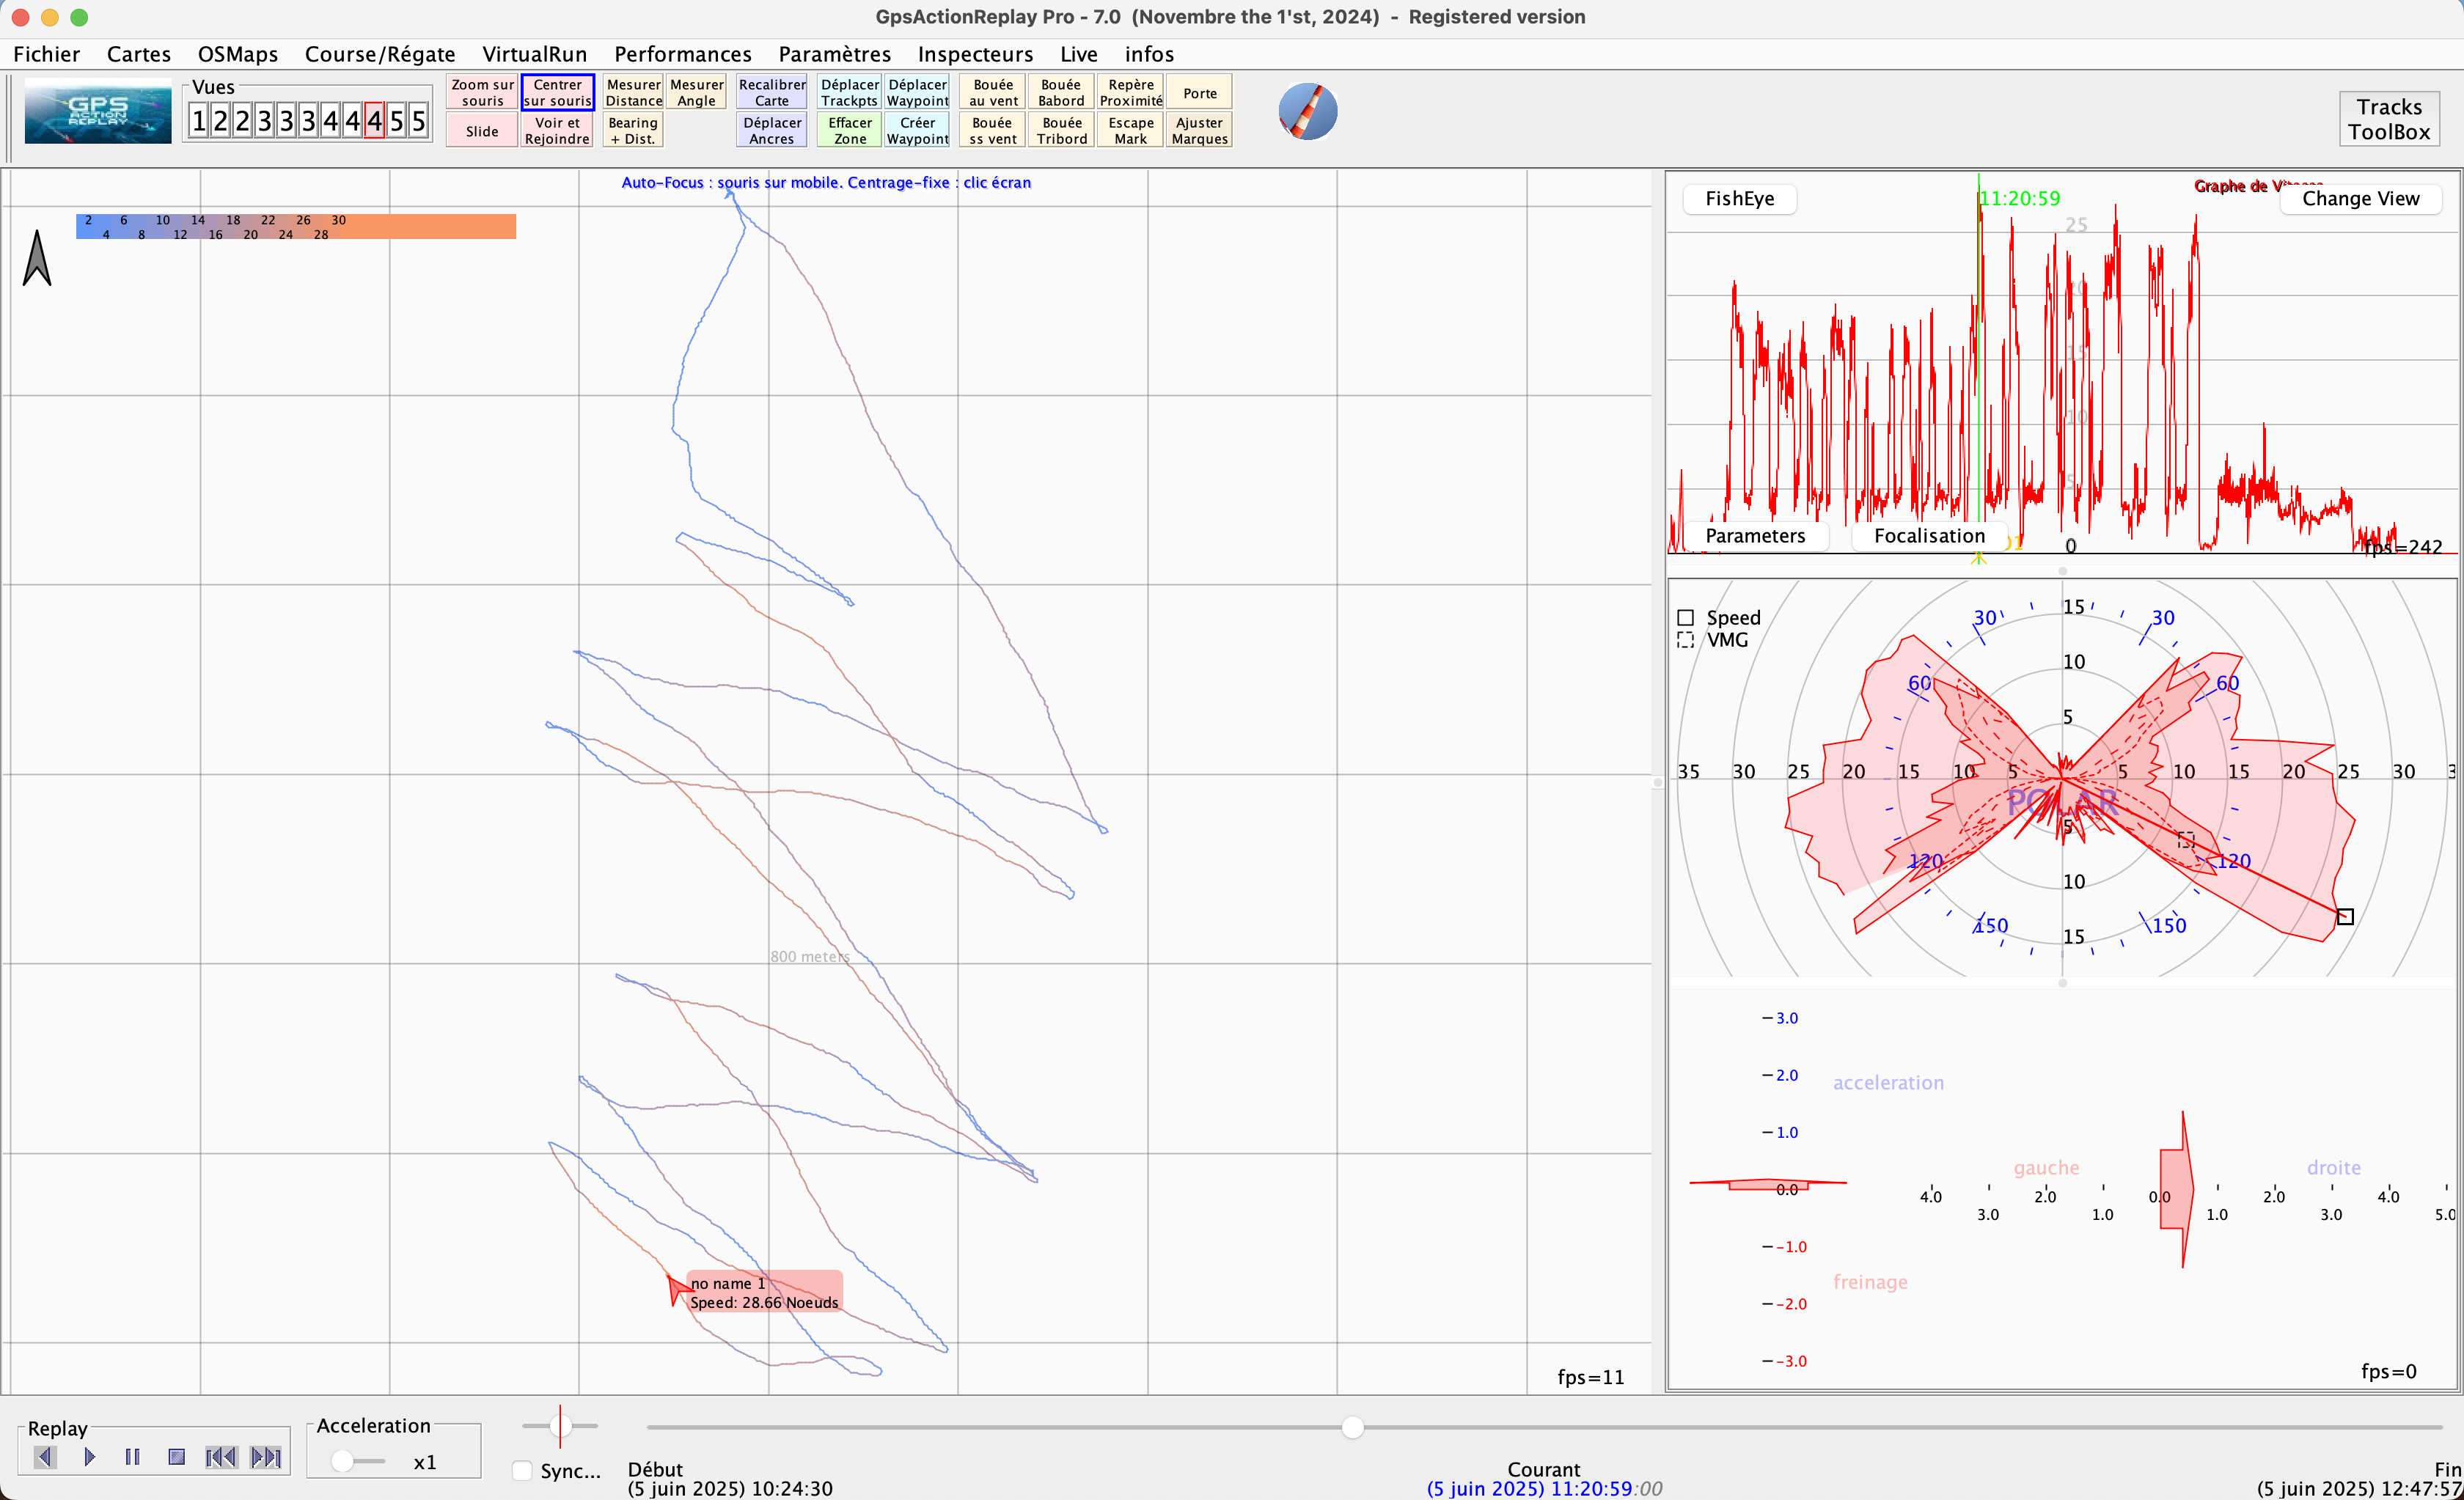Jump replay back to the start

221,1457
